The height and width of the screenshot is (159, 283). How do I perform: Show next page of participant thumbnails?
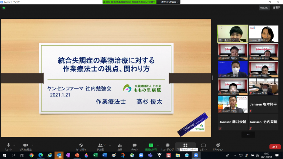point(248,135)
